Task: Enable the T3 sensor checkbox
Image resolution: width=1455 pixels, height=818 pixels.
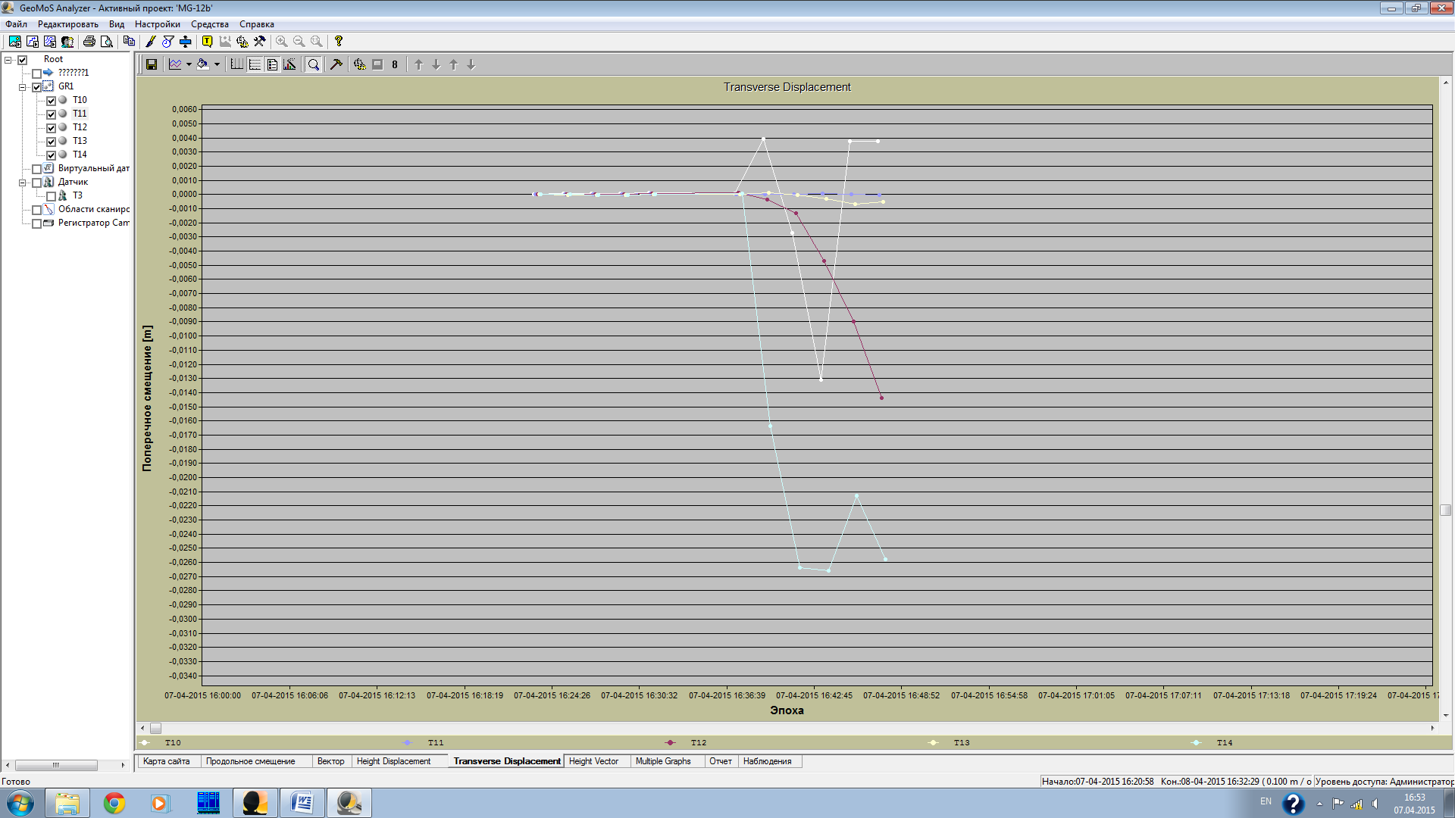Action: 52,196
